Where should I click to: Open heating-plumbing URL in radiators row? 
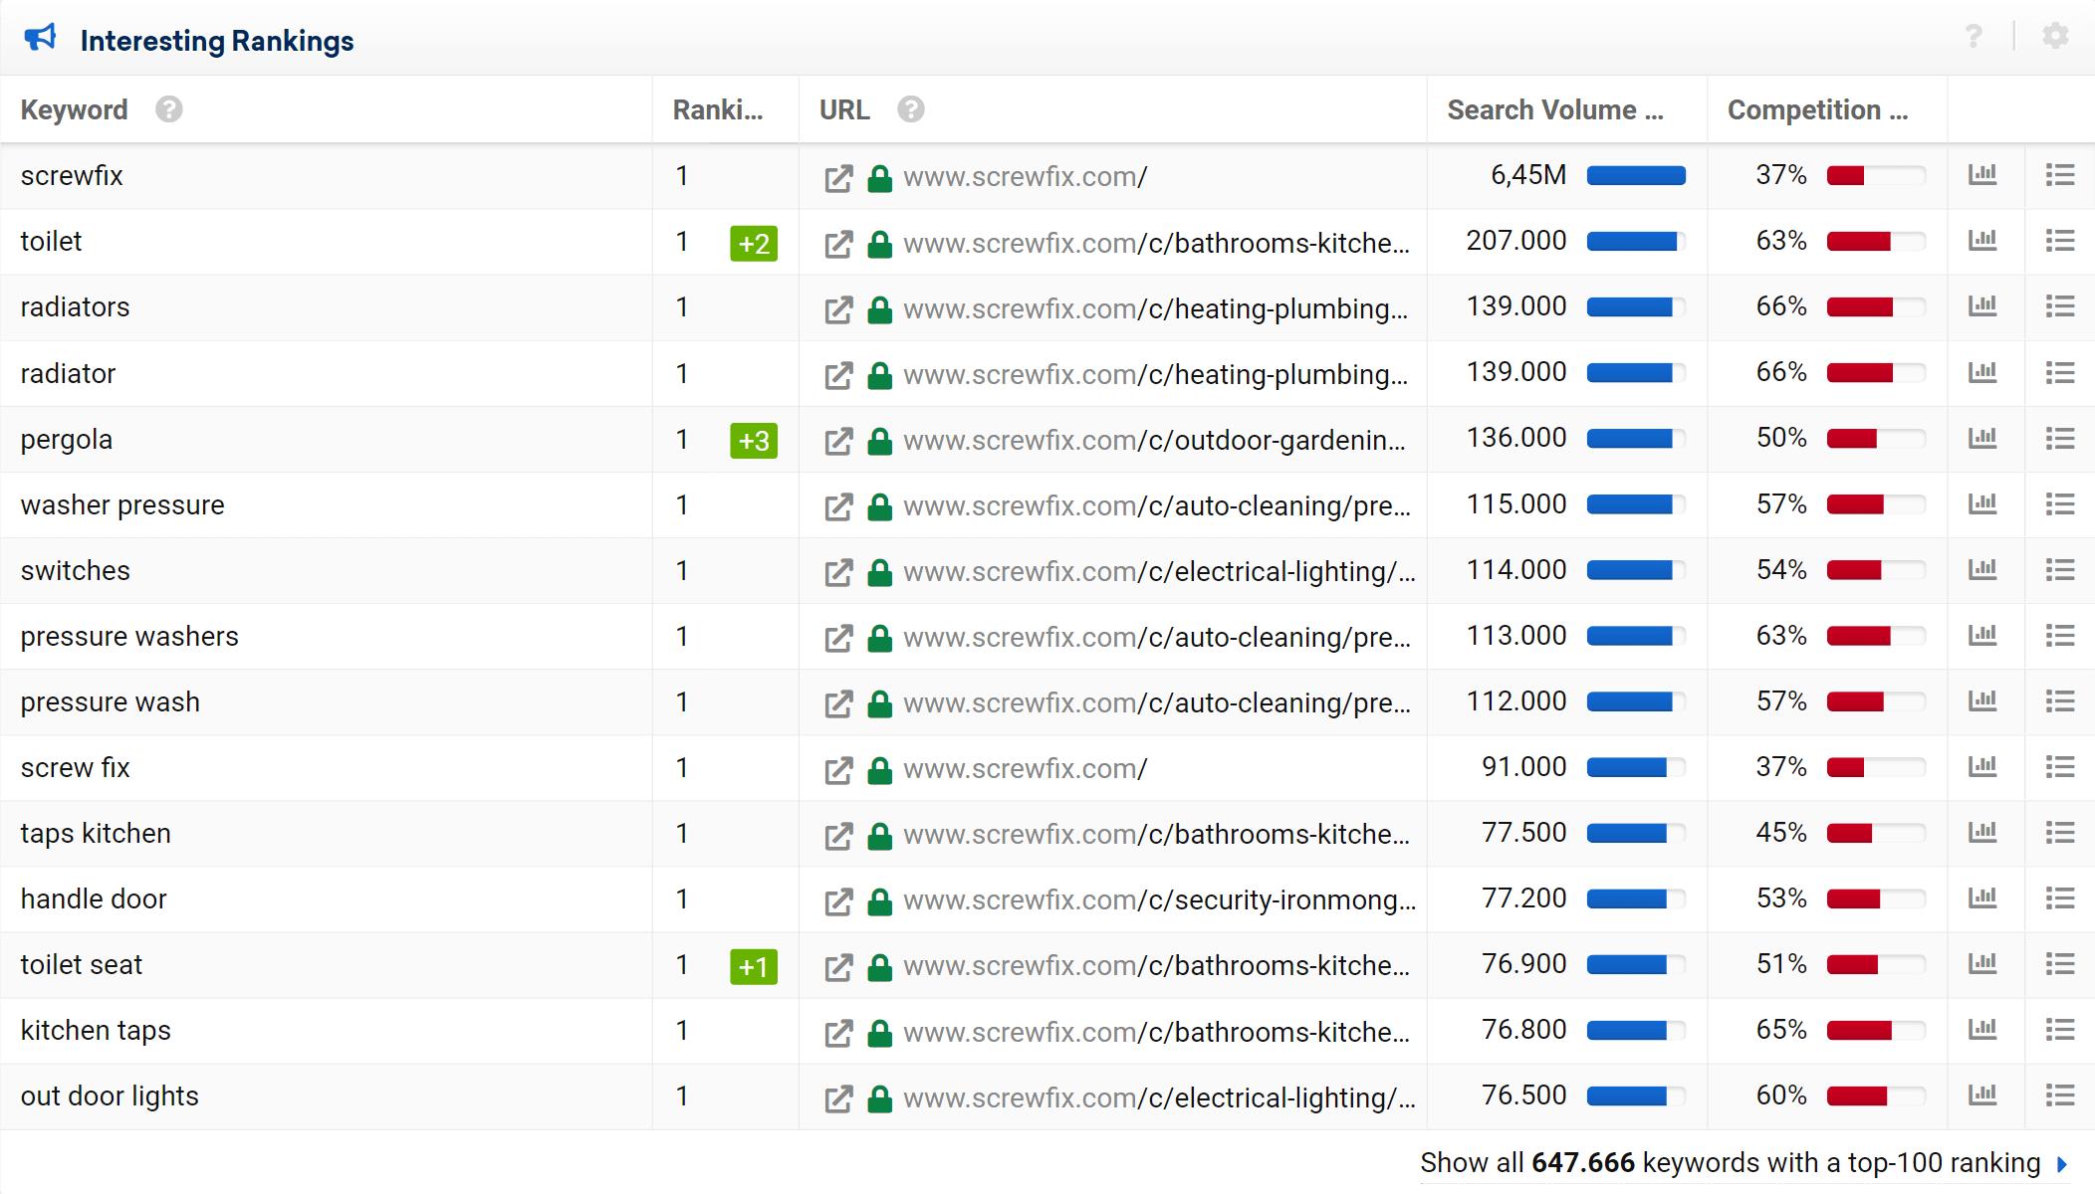coord(1156,308)
